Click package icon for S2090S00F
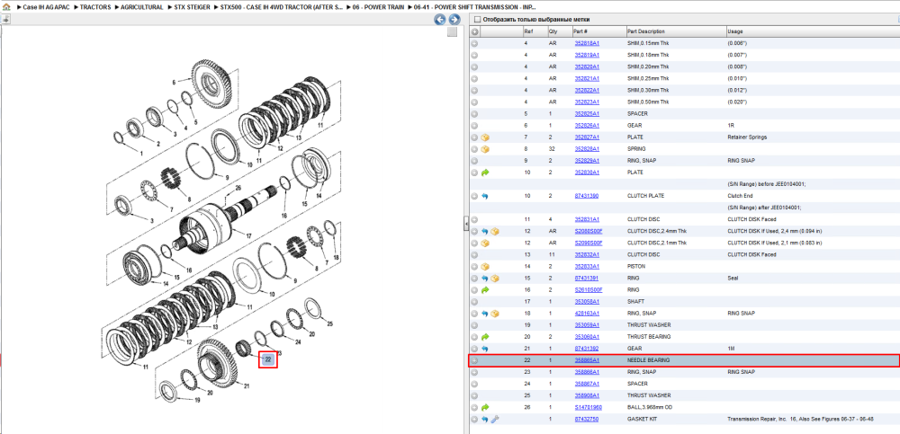 tap(486, 244)
